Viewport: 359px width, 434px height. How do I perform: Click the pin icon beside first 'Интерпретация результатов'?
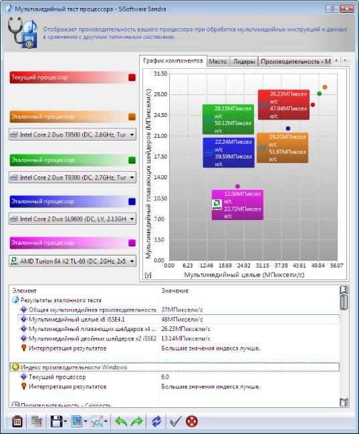click(24, 348)
